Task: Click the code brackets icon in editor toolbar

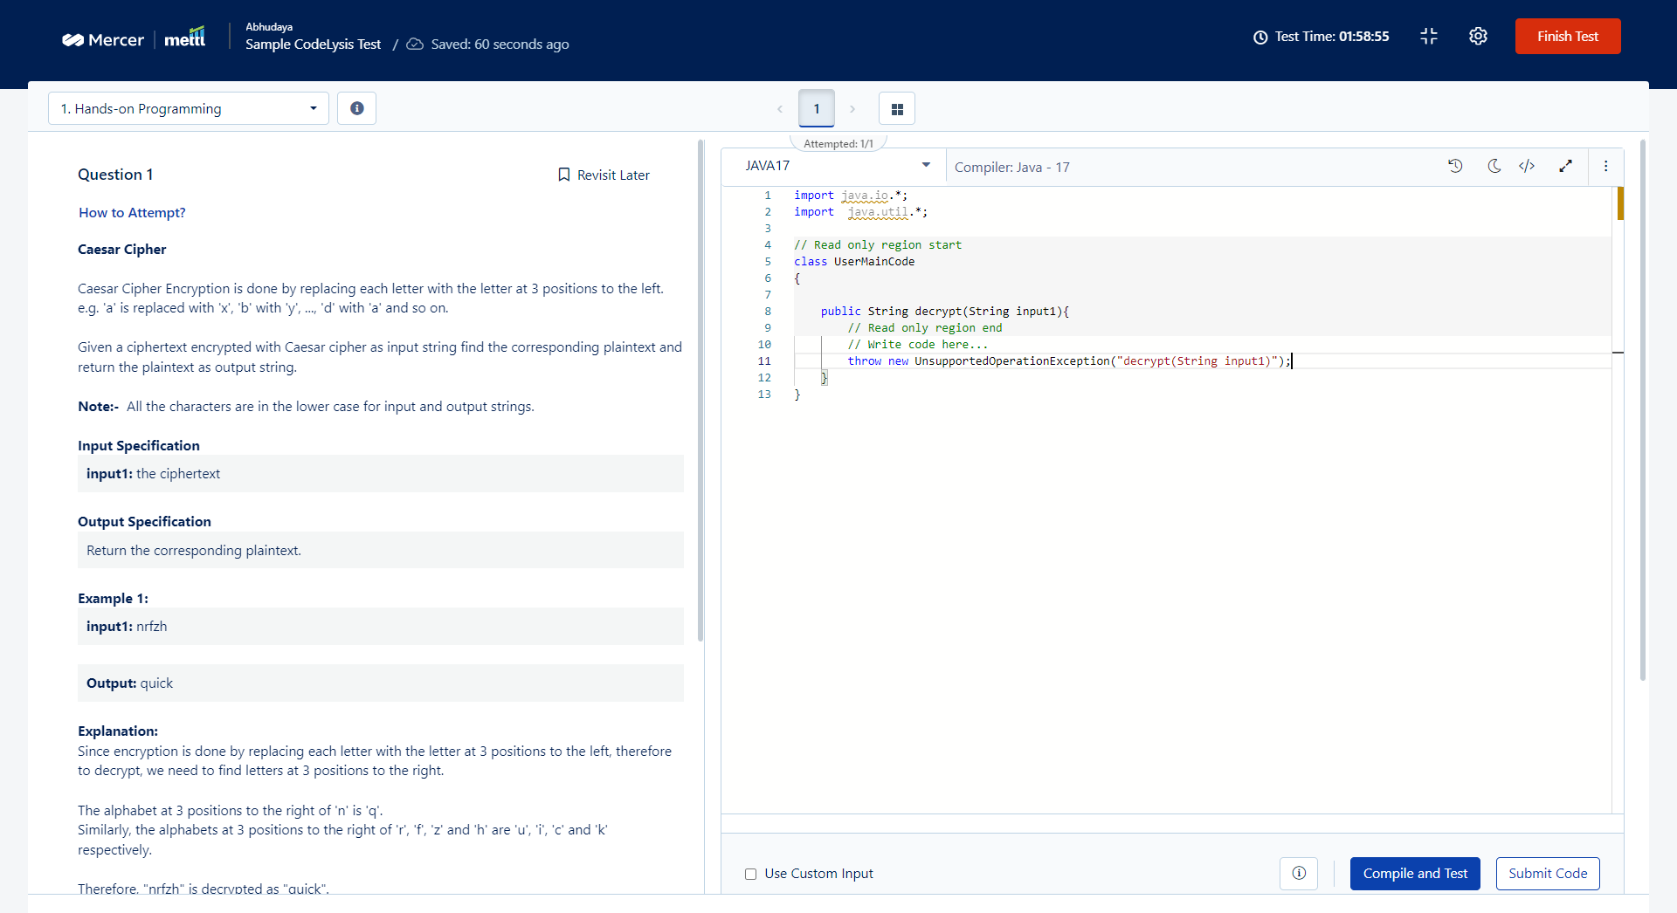Action: click(1527, 166)
